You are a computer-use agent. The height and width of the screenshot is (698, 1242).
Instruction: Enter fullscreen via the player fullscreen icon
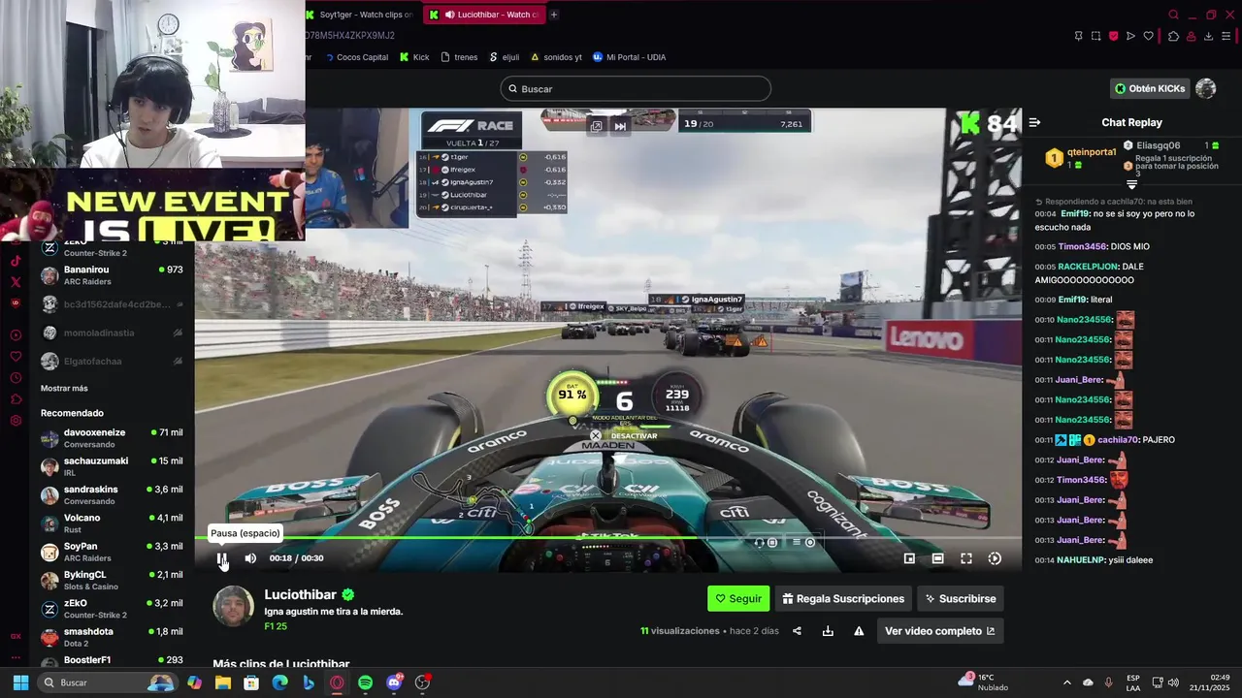[x=966, y=558]
